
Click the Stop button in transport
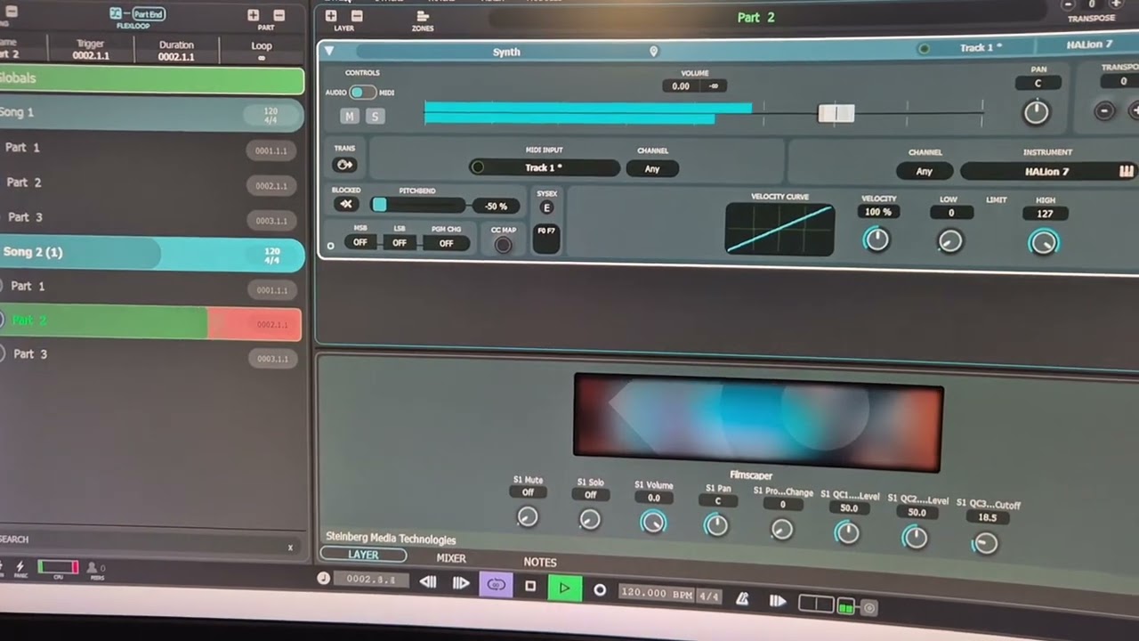point(530,587)
